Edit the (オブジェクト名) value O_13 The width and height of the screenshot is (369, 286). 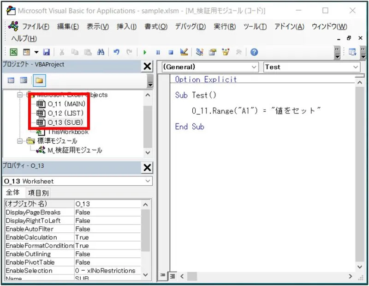point(107,204)
